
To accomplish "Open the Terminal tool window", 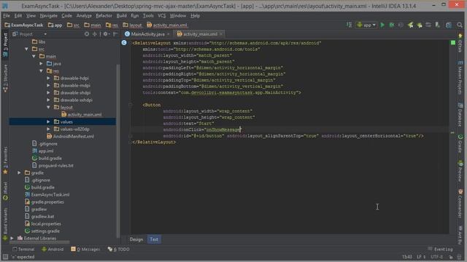I will [23, 249].
